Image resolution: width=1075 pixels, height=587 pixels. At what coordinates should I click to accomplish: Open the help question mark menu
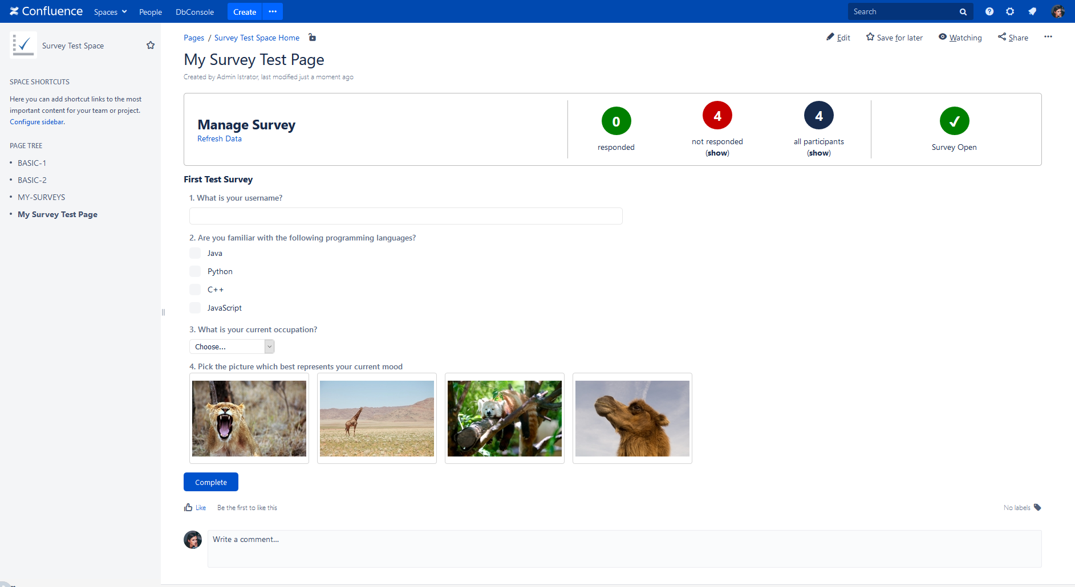coord(989,11)
